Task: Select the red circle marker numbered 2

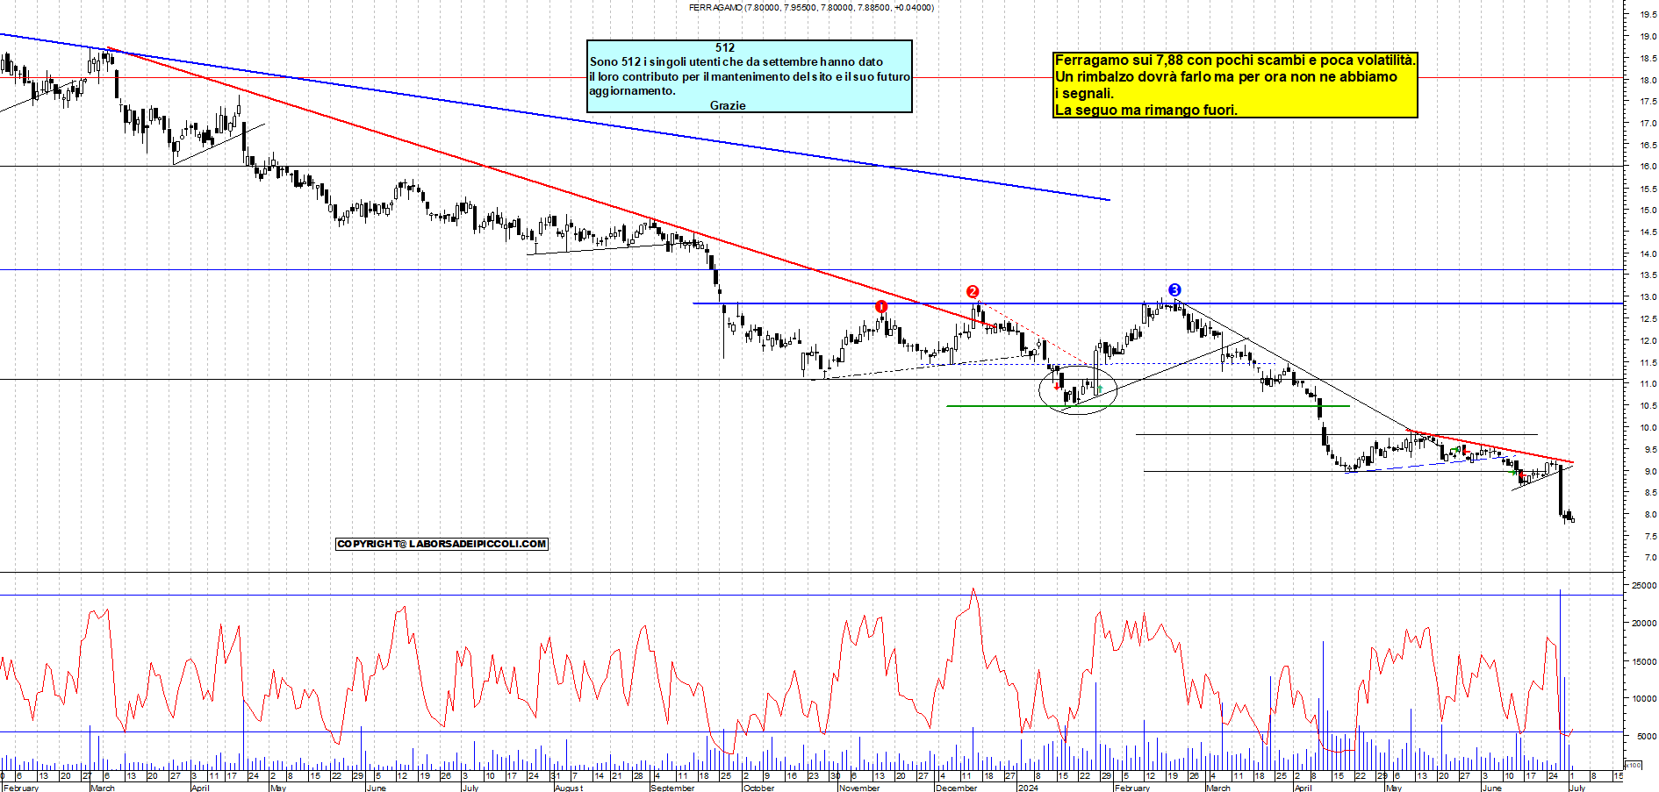Action: pos(973,291)
